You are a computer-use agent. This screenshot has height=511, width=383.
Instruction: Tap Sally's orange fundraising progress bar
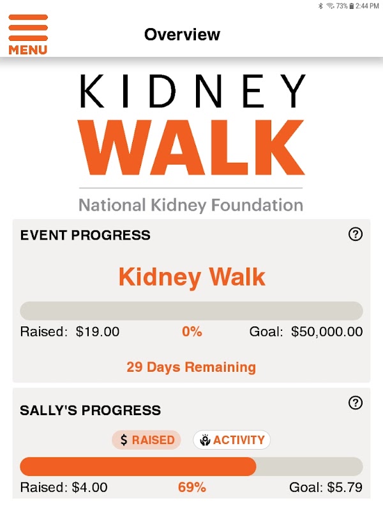click(x=191, y=466)
